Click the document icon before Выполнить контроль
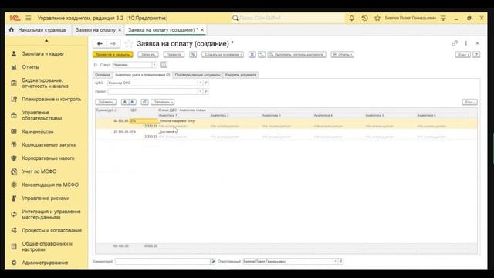Viewport: 494px width, 278px height. tap(252, 55)
